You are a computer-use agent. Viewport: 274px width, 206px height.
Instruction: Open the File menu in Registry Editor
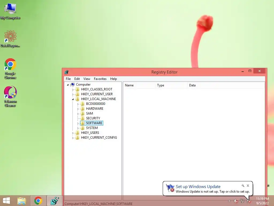pyautogui.click(x=68, y=79)
